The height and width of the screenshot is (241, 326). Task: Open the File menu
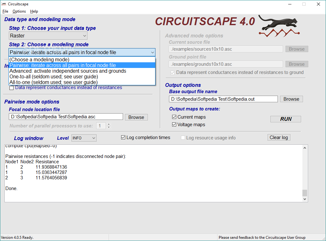5,11
